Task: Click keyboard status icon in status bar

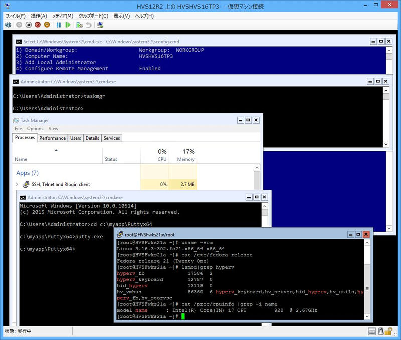Action: (x=372, y=331)
